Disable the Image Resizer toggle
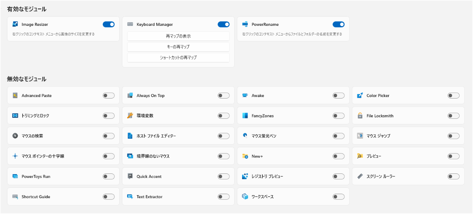Screen dimensions: 473x214 tap(109, 24)
